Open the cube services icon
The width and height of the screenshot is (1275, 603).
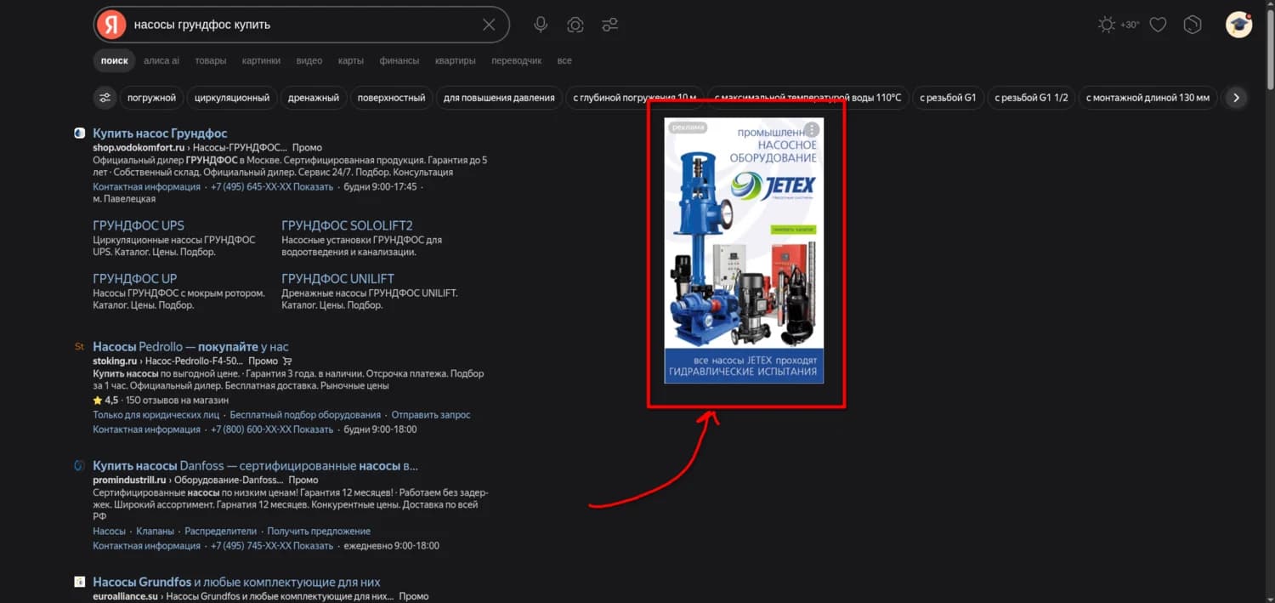(1193, 25)
